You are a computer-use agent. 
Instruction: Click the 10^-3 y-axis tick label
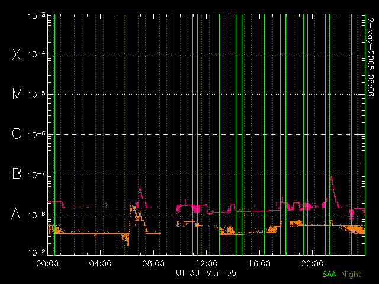(37, 16)
